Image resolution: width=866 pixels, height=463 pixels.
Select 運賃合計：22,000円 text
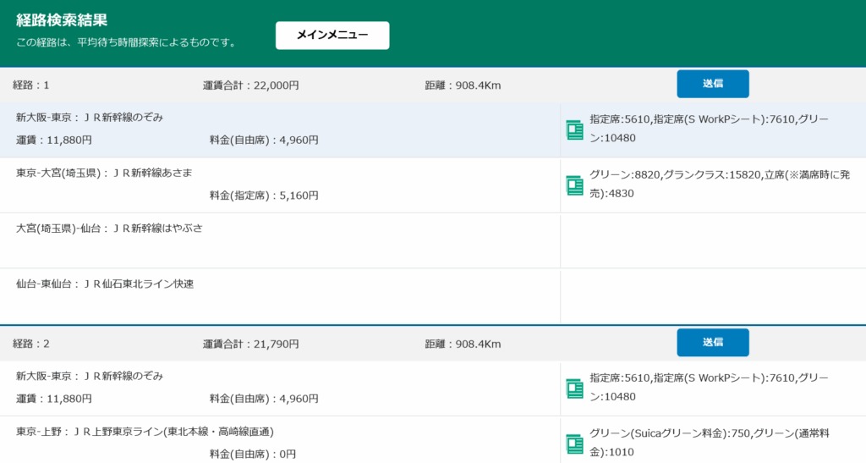click(250, 85)
